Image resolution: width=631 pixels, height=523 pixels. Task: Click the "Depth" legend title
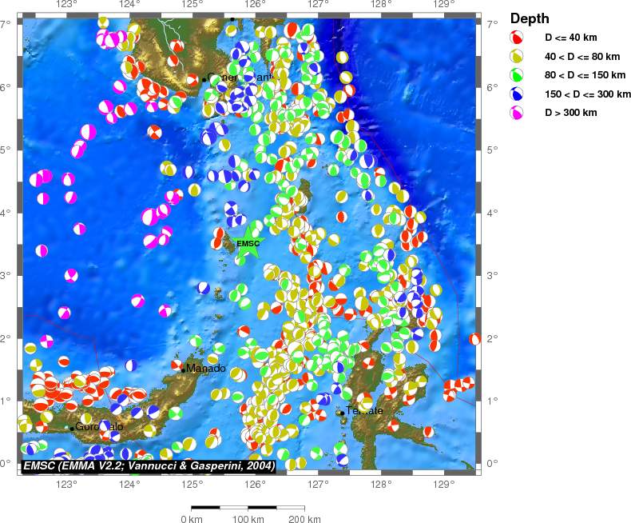click(x=530, y=18)
